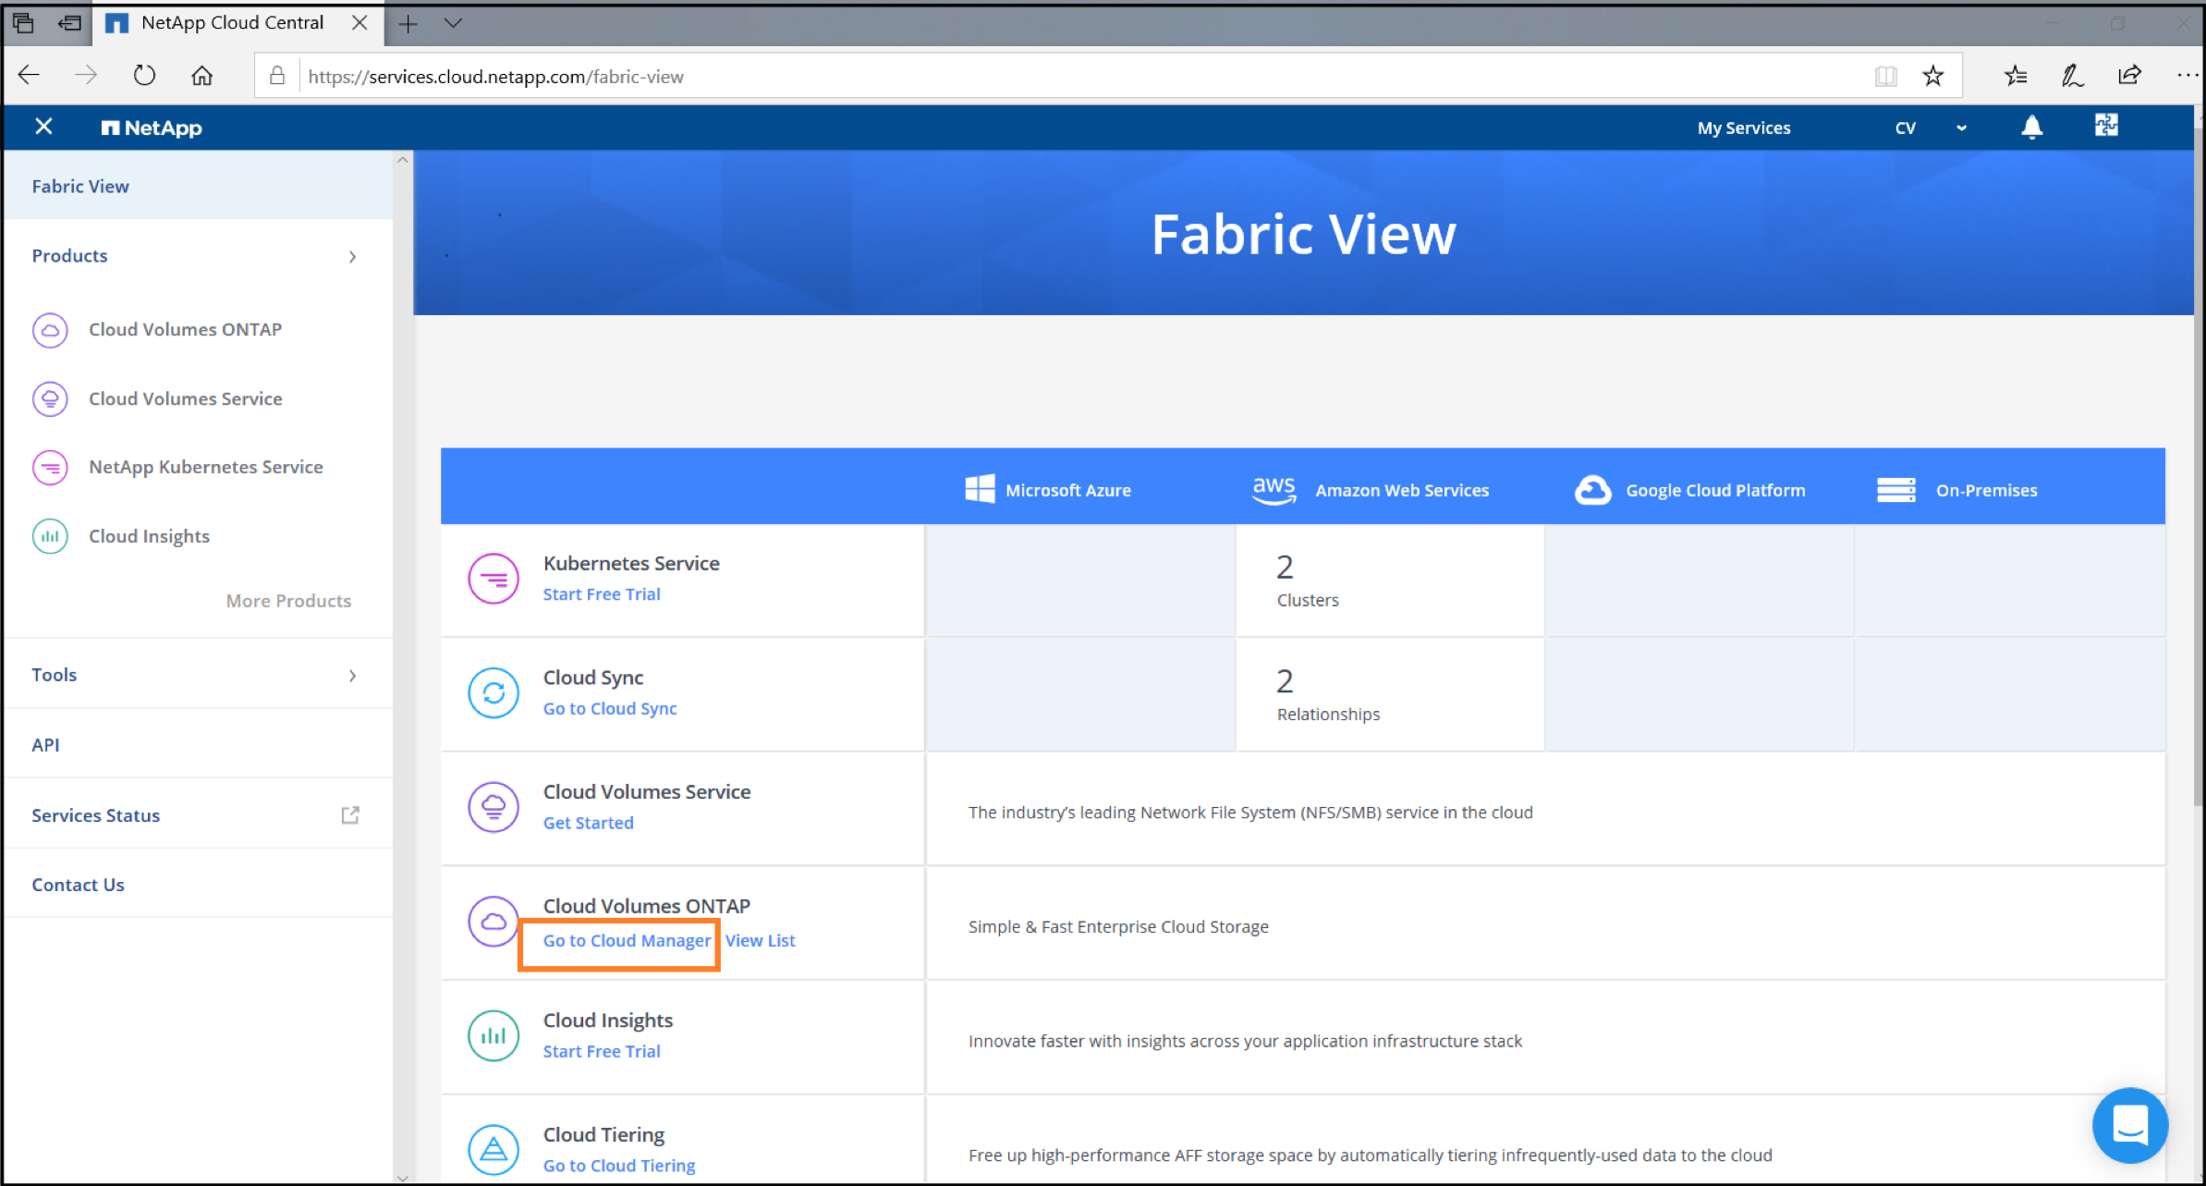Click the browser address bar URL
The height and width of the screenshot is (1186, 2206).
pos(495,77)
